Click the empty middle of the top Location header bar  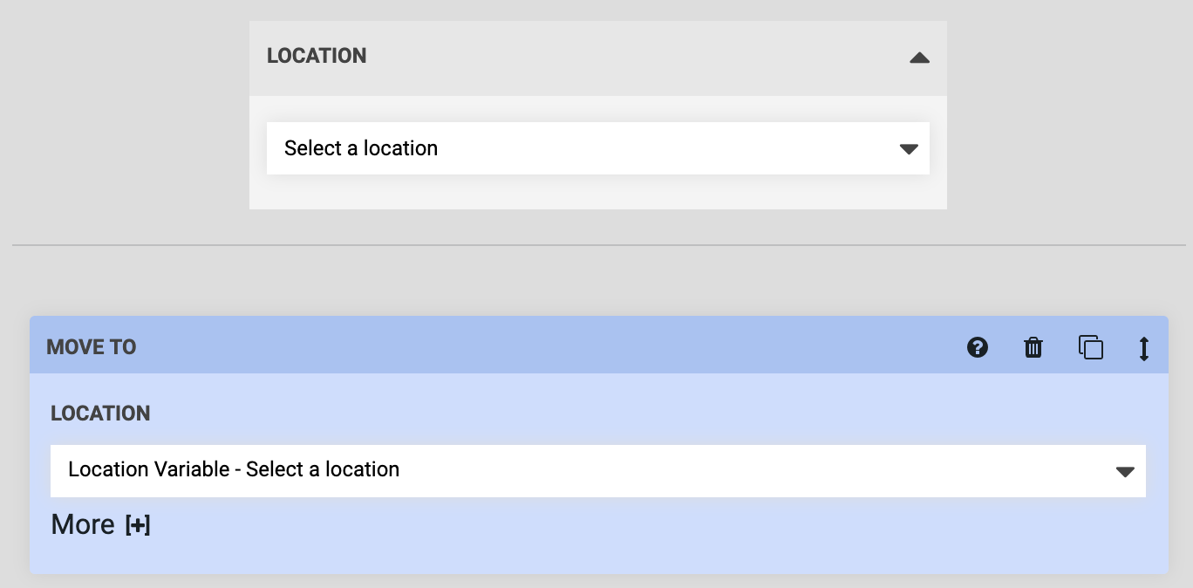(x=610, y=58)
